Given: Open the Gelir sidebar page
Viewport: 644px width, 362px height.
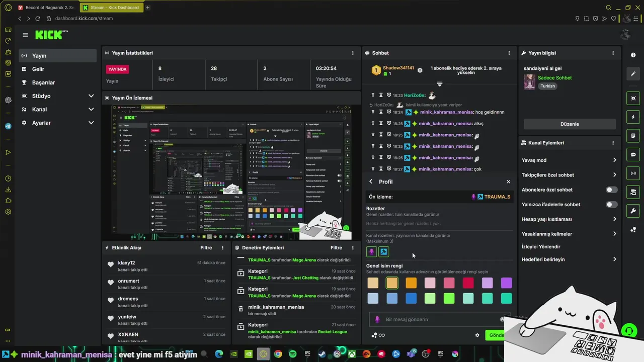Looking at the screenshot, I should [57, 69].
